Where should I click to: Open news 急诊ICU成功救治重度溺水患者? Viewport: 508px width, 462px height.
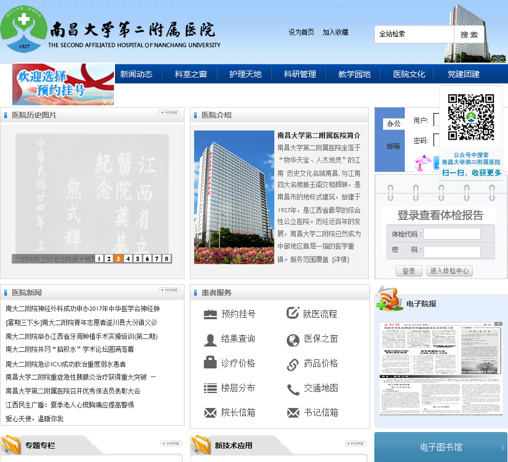click(x=66, y=364)
